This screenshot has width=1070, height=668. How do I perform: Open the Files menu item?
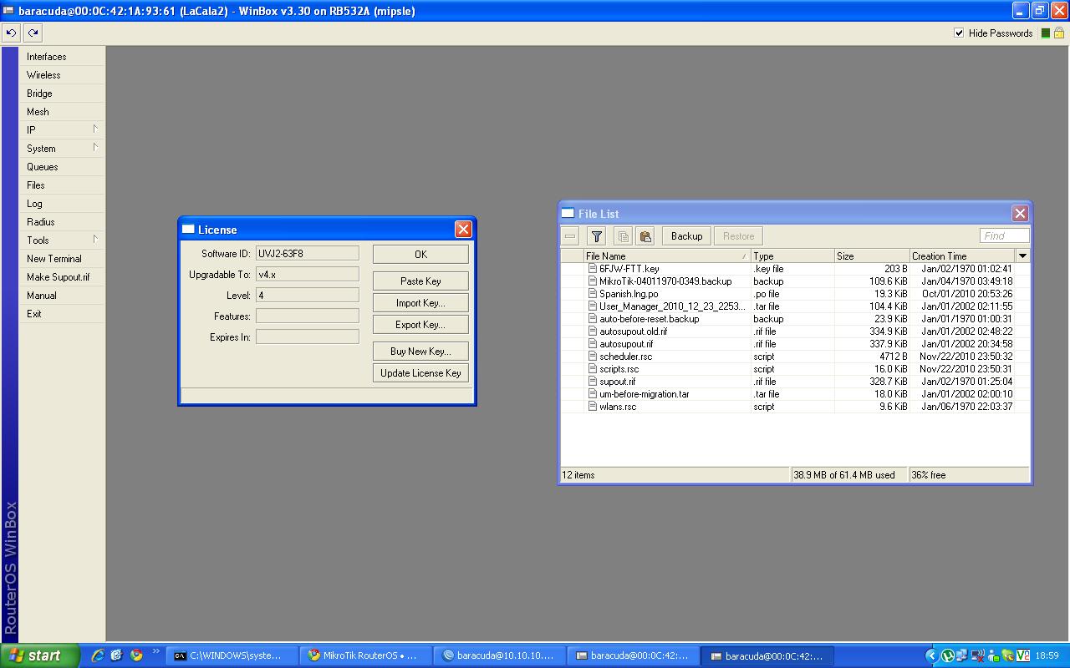pyautogui.click(x=63, y=185)
